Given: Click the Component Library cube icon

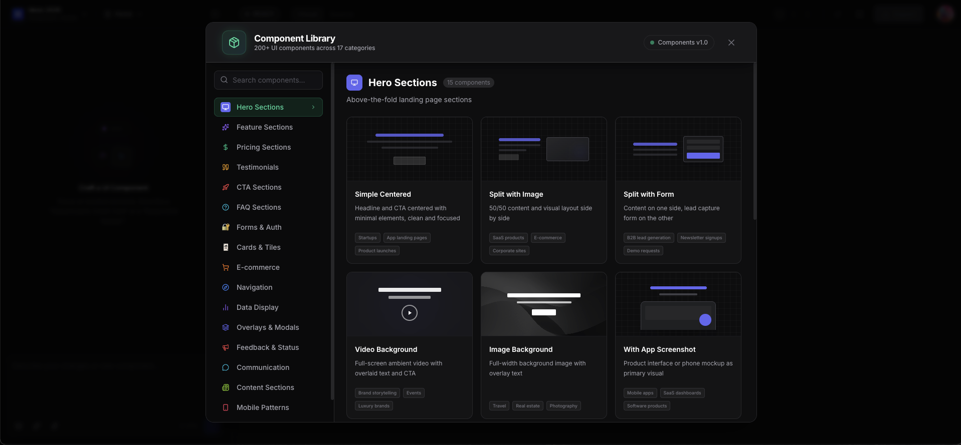Looking at the screenshot, I should [234, 43].
